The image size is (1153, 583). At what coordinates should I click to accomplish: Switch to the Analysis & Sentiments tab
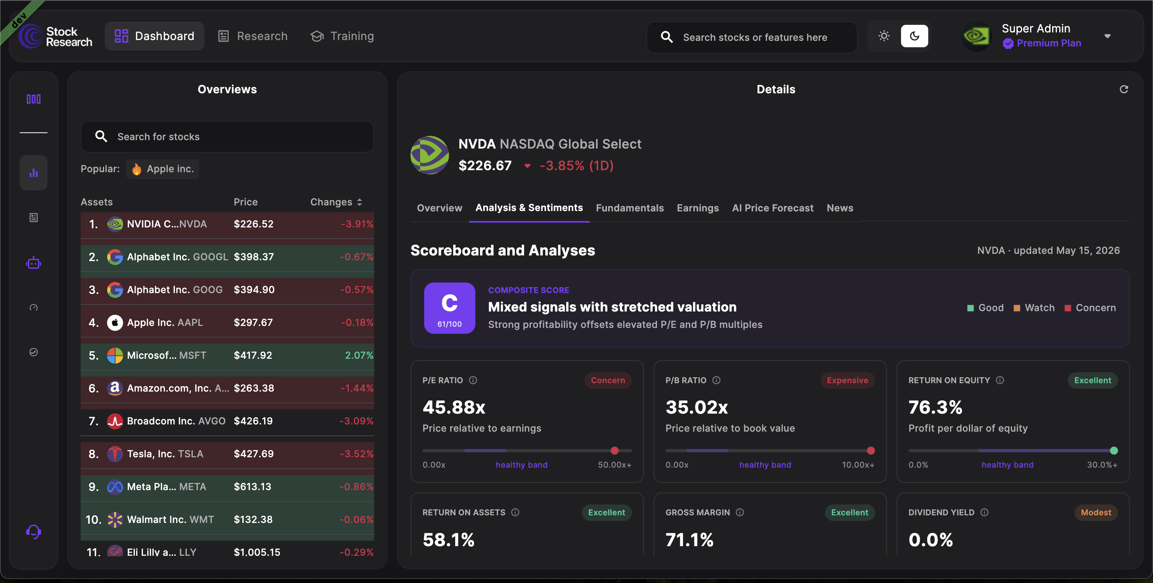tap(528, 208)
